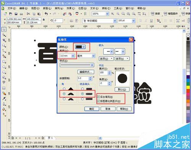Select the top line cap radio button
This screenshot has width=191, height=150.
pos(83,89)
